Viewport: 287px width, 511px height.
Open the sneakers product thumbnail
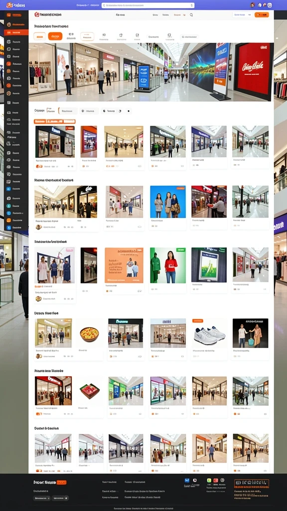209,333
